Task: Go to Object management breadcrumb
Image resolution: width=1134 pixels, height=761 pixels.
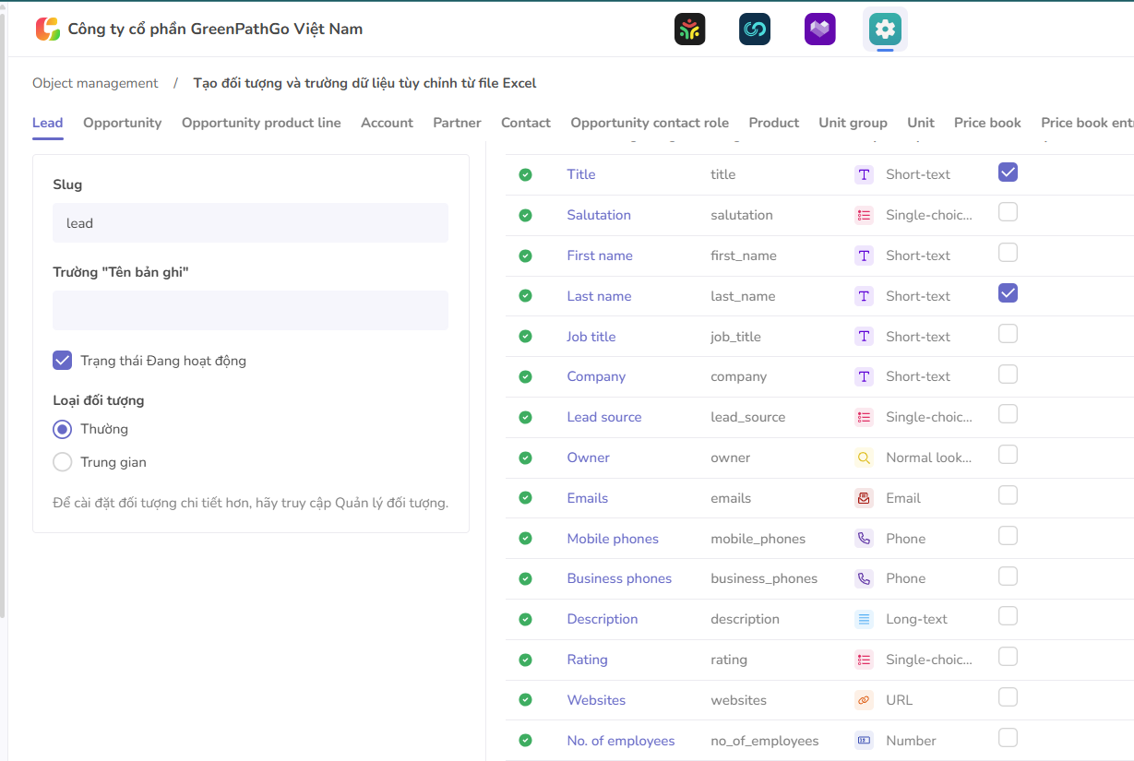Action: click(95, 83)
